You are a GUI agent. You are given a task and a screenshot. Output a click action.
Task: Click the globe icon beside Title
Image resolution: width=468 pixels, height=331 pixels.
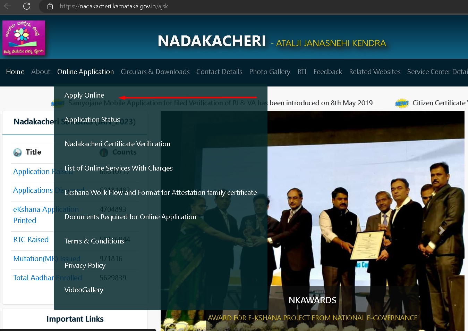(17, 152)
